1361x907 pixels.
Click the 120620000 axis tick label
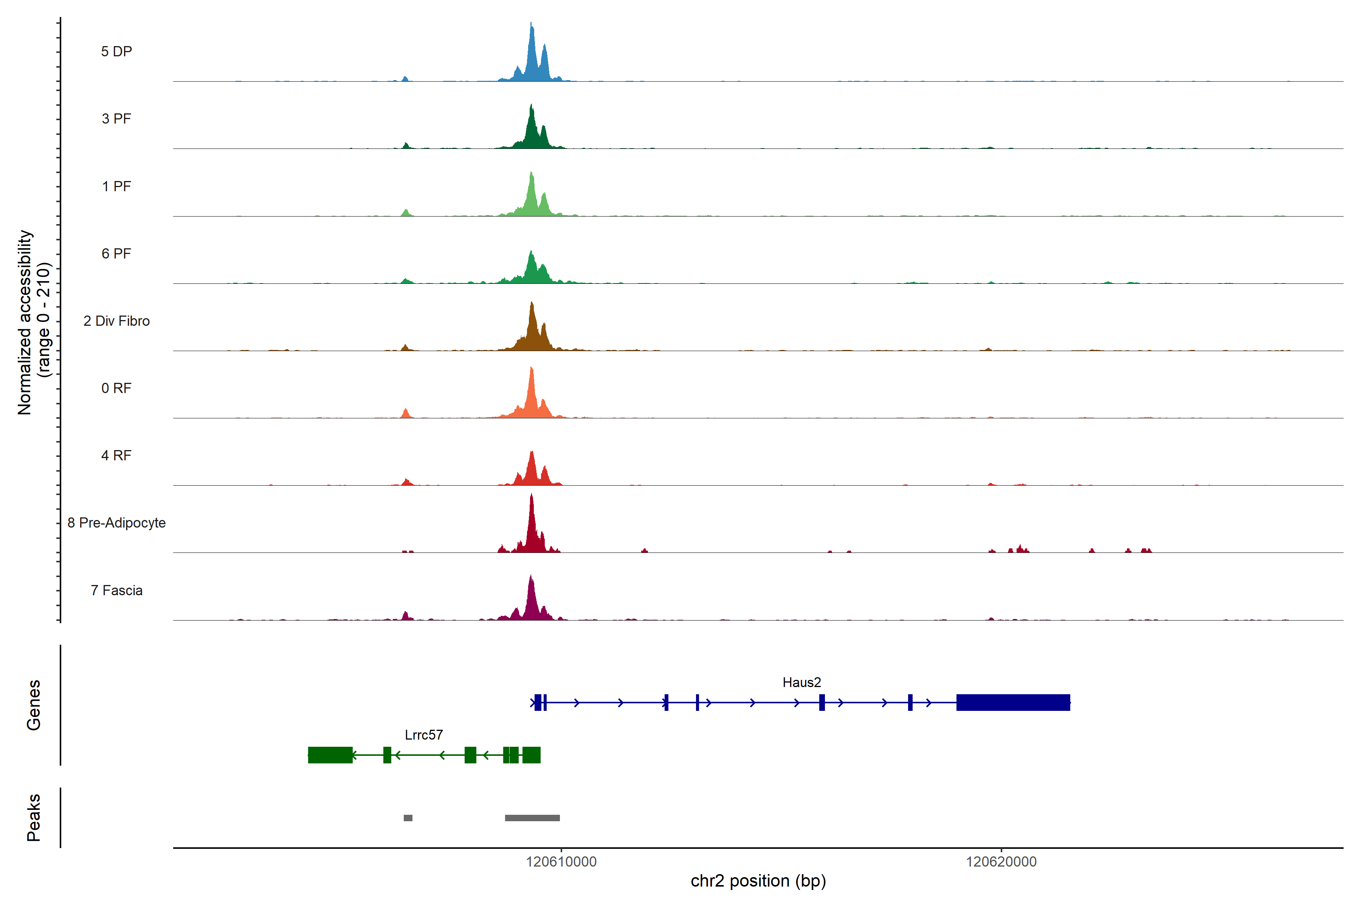coord(1001,861)
